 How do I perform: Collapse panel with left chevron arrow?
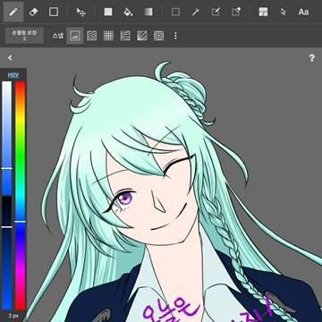(10, 57)
